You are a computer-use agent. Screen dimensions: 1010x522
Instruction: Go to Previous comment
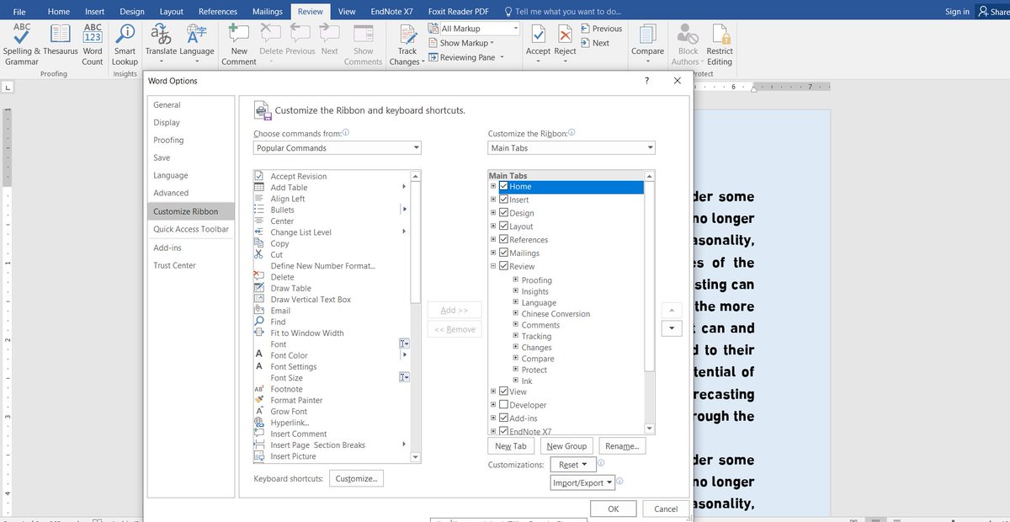point(300,34)
